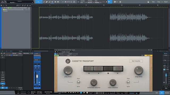This screenshot has width=170, height=95.
Task: Click the Project page button
Action: 166,2
